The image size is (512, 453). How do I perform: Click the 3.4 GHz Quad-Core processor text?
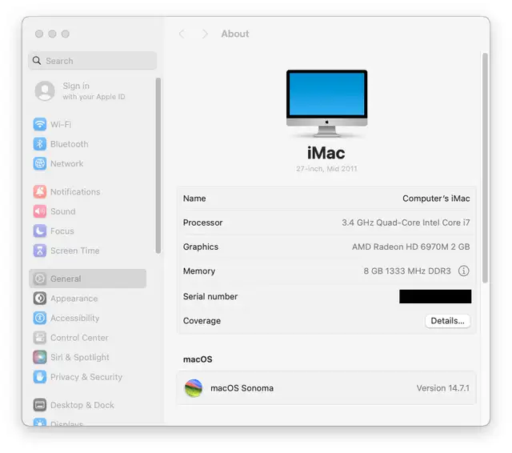click(406, 222)
